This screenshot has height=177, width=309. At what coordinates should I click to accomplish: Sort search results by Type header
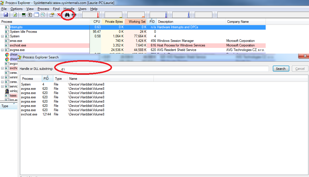tap(60, 79)
